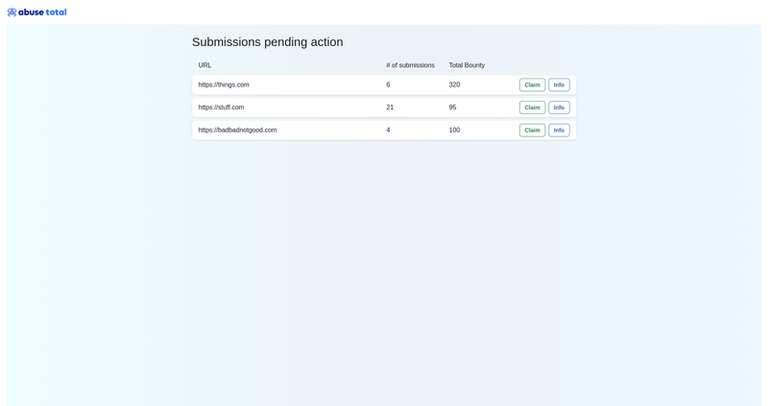The image size is (768, 406).
Task: Click the 100 bounty for badbadnotgood.com
Action: (x=454, y=130)
